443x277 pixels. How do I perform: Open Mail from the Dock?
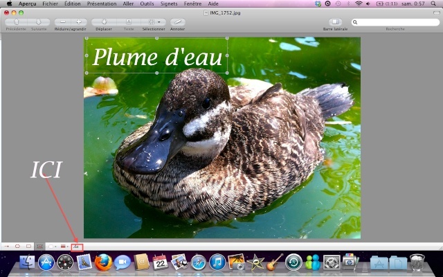[84, 262]
